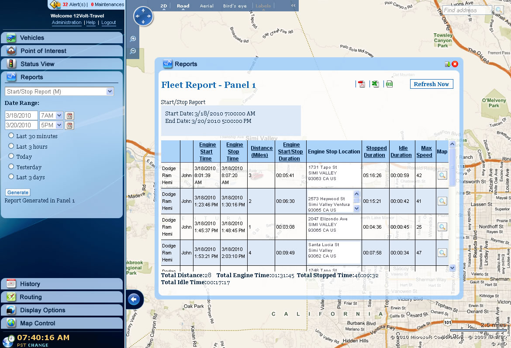511x348 pixels.
Task: Click the address search magnifier icon
Action: point(499,10)
